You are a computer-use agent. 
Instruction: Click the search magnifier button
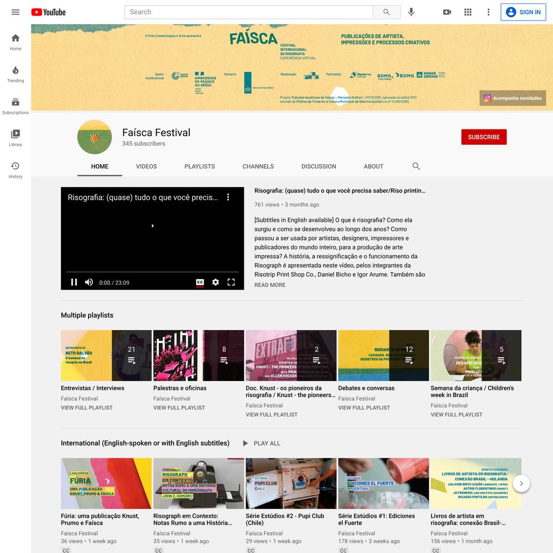[387, 12]
